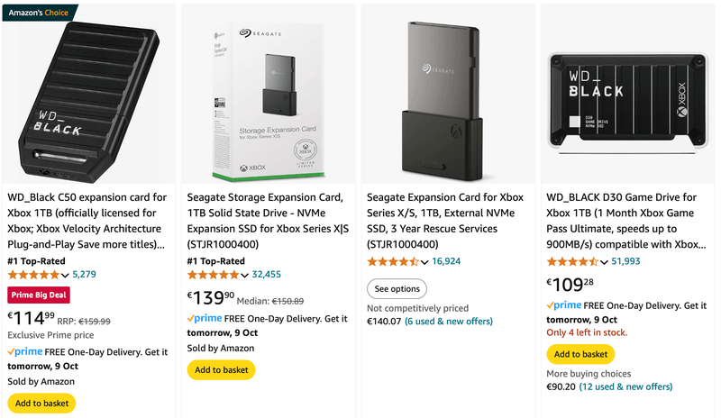
Task: Open the WD_BLACK D30 Game Drive title link
Action: click(626, 221)
